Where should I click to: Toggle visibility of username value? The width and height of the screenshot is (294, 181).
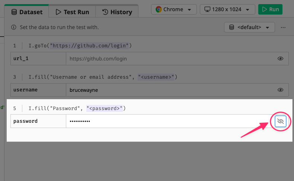pyautogui.click(x=280, y=90)
